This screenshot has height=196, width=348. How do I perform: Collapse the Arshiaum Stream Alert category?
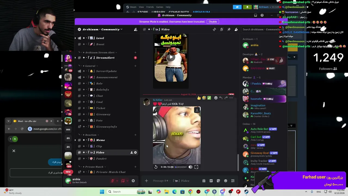(x=100, y=53)
